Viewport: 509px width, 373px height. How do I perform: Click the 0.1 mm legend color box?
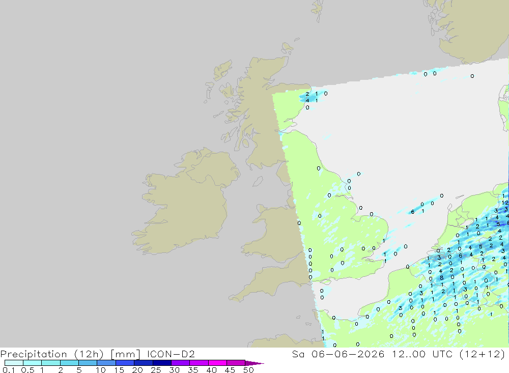(14, 363)
